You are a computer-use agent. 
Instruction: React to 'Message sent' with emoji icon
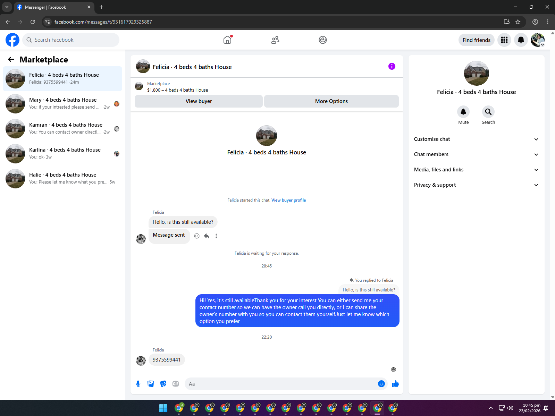(197, 236)
